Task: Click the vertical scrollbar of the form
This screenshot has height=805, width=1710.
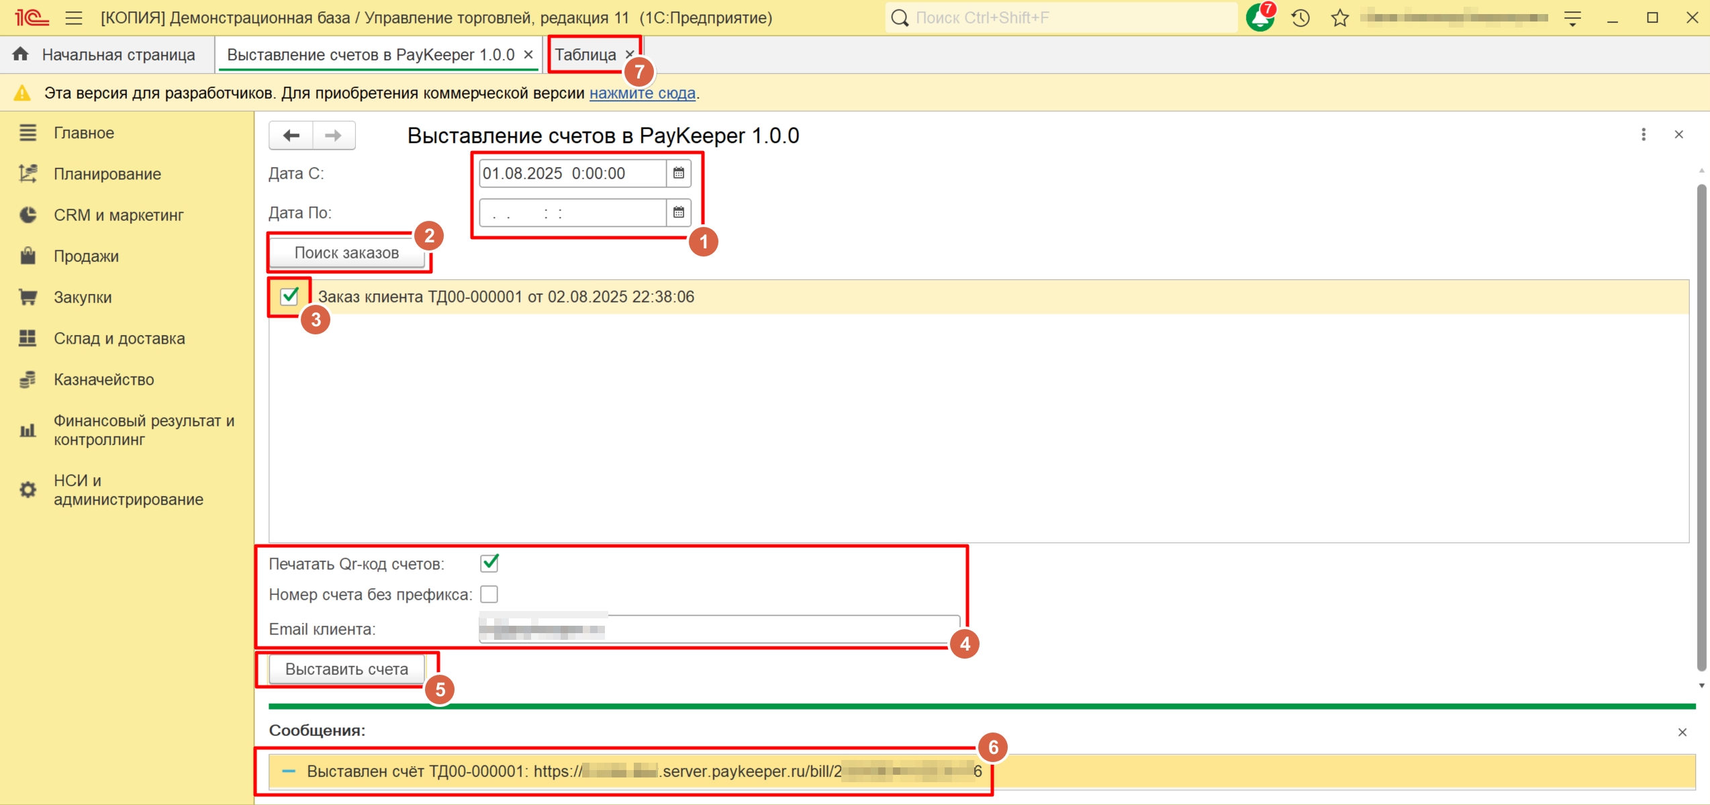Action: tap(1701, 430)
